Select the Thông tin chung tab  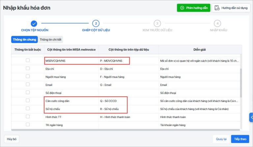pos(24,39)
